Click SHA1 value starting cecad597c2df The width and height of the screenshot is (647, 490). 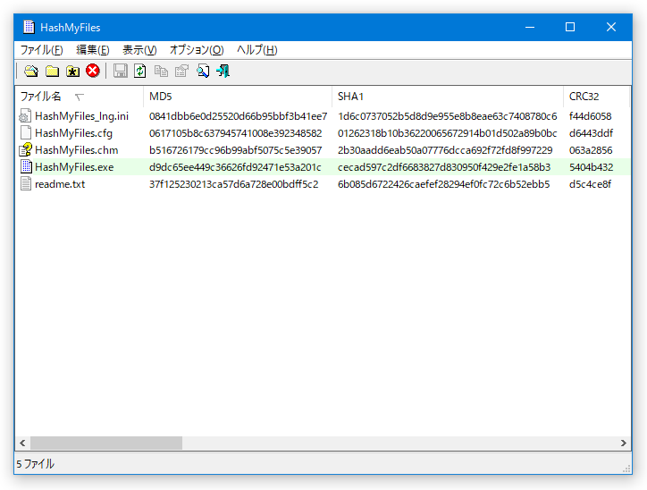tap(444, 167)
